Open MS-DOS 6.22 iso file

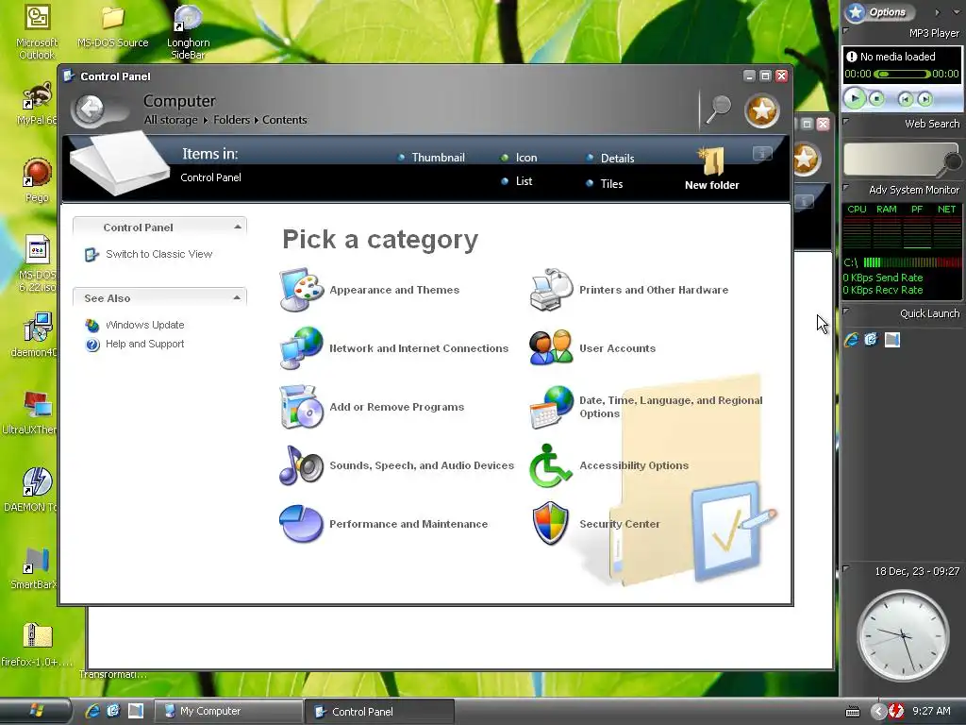pos(37,263)
